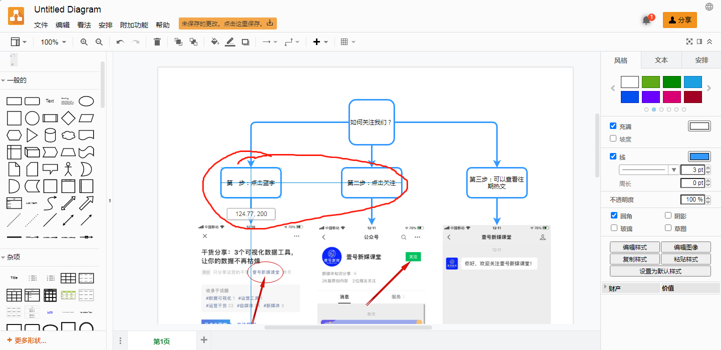Open the blue line color picker

699,156
